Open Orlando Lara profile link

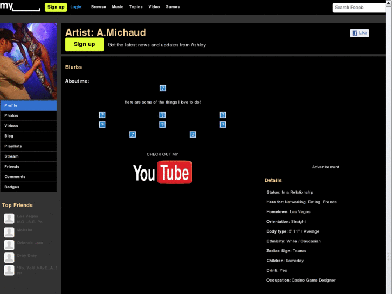30,243
